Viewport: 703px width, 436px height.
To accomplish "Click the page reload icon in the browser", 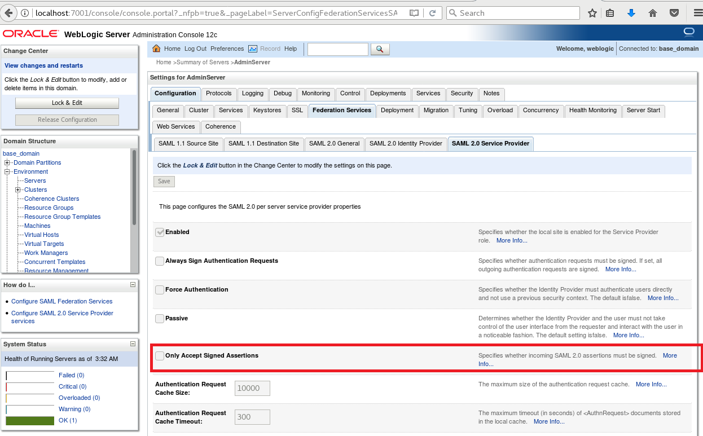I will pos(432,12).
